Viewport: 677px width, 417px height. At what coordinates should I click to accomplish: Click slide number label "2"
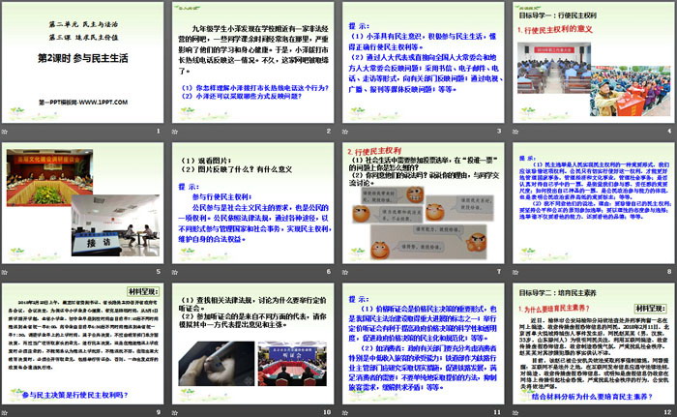329,131
